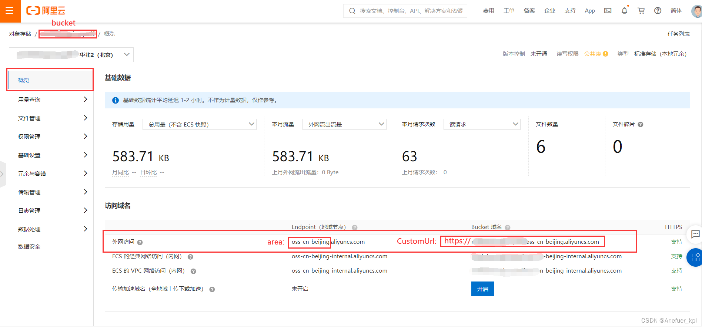Click the request count value 63
Viewport: 702px width, 327px height.
(409, 156)
